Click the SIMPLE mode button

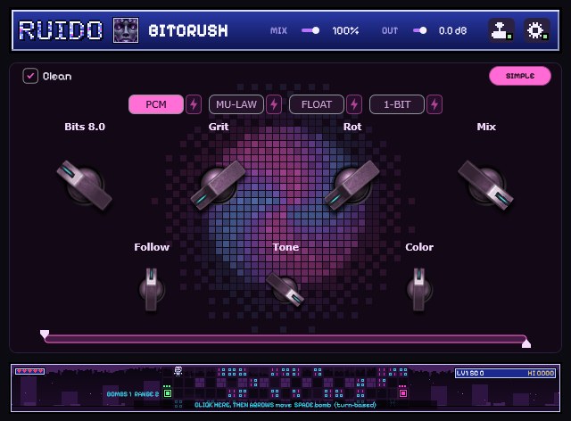(520, 76)
